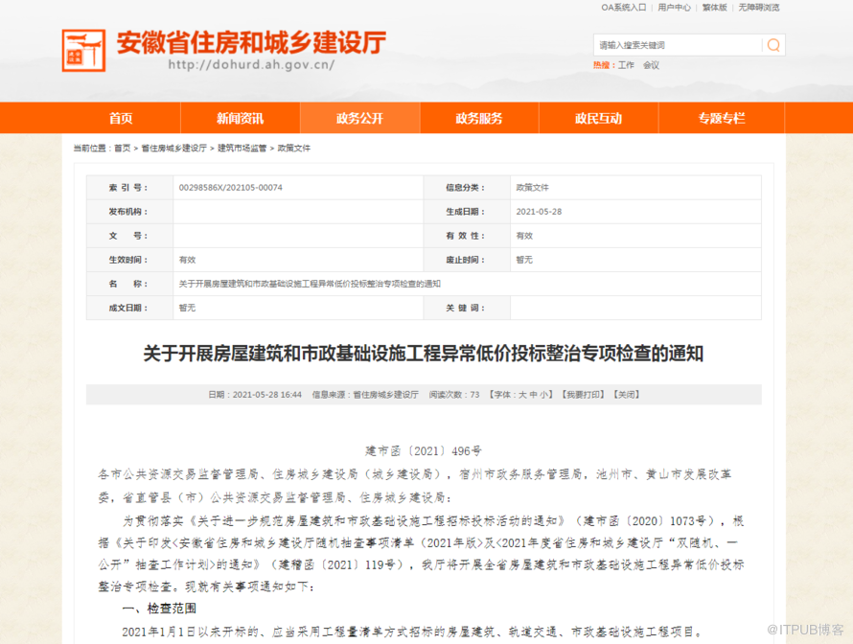Screen dimensions: 853x644
Task: Enable 无障碍浏览 accessibility mode
Action: click(x=759, y=8)
